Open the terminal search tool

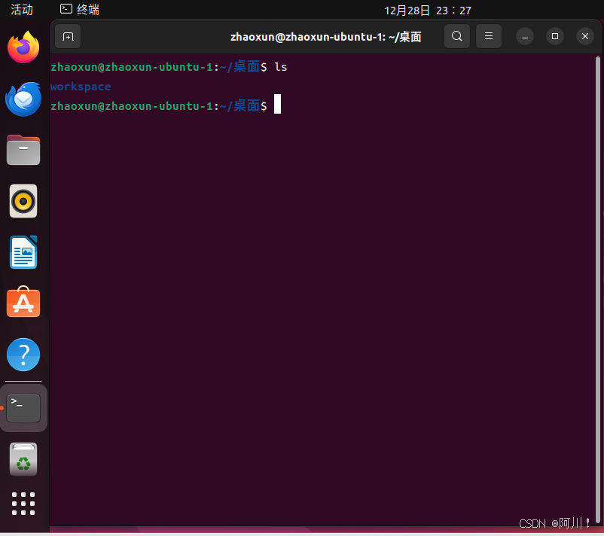[x=457, y=36]
